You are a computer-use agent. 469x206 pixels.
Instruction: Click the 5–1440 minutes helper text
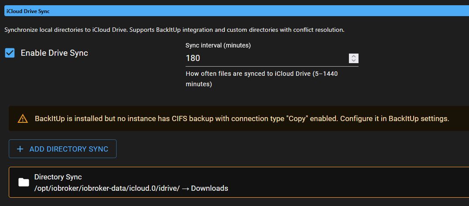click(261, 79)
